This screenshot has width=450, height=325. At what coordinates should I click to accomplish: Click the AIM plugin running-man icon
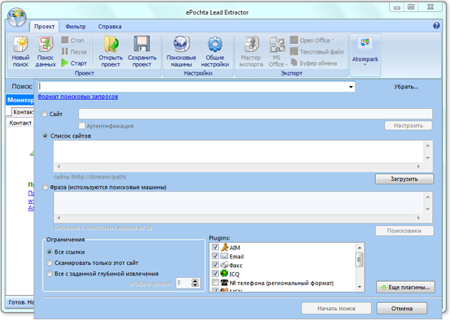(224, 247)
